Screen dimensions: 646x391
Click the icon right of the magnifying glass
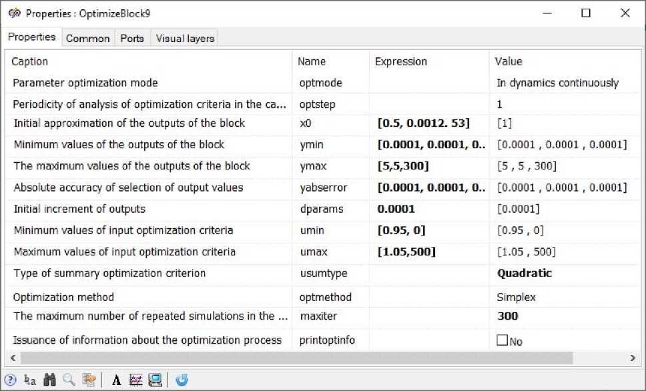point(89,380)
